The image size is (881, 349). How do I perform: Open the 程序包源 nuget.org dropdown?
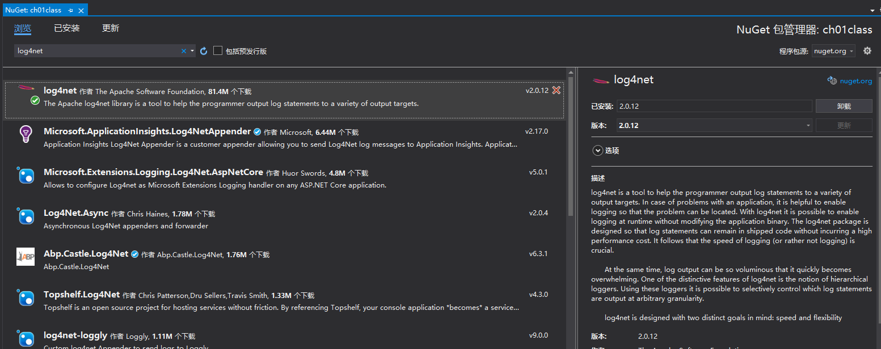833,50
